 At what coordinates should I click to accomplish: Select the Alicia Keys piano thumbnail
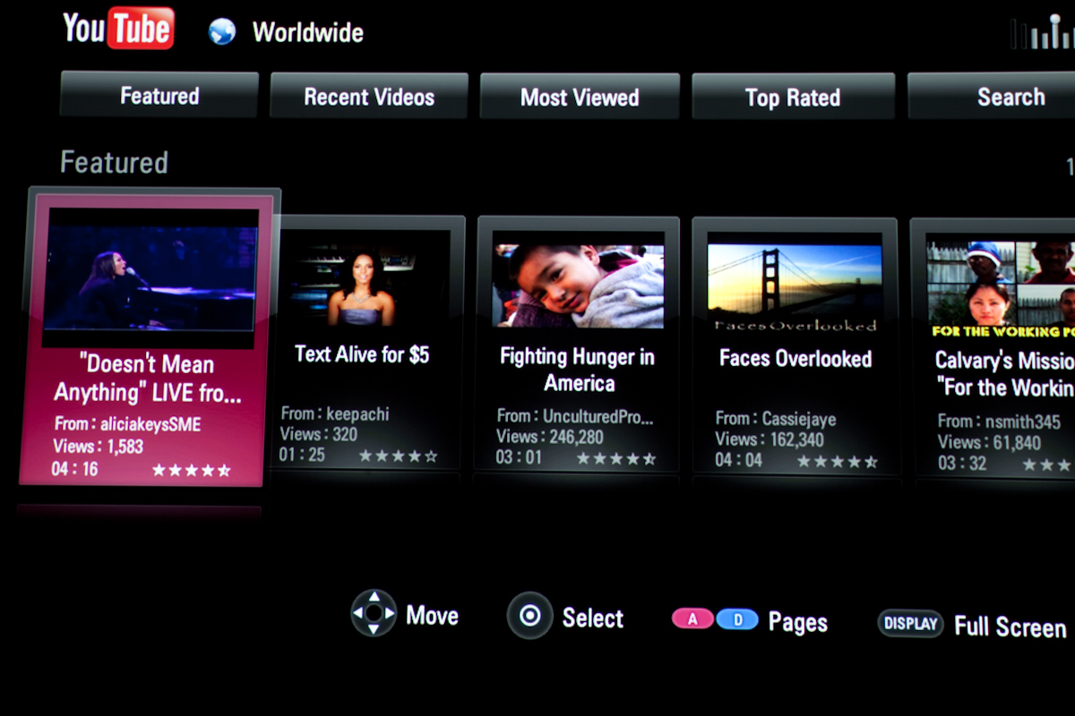[x=150, y=278]
